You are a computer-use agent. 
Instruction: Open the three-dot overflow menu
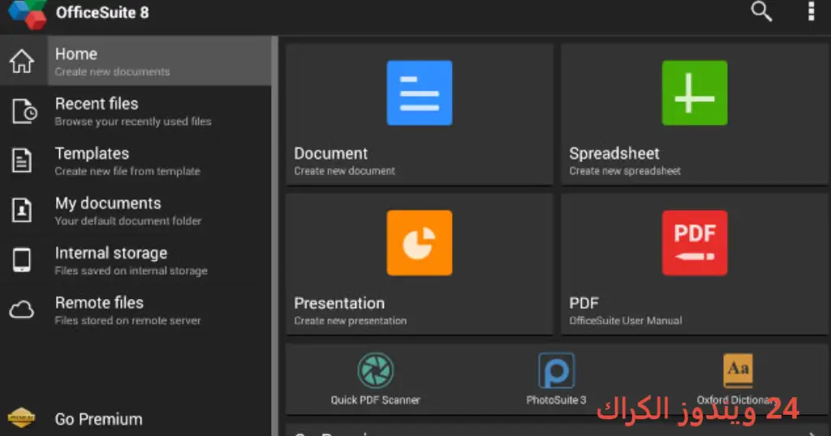pos(811,11)
